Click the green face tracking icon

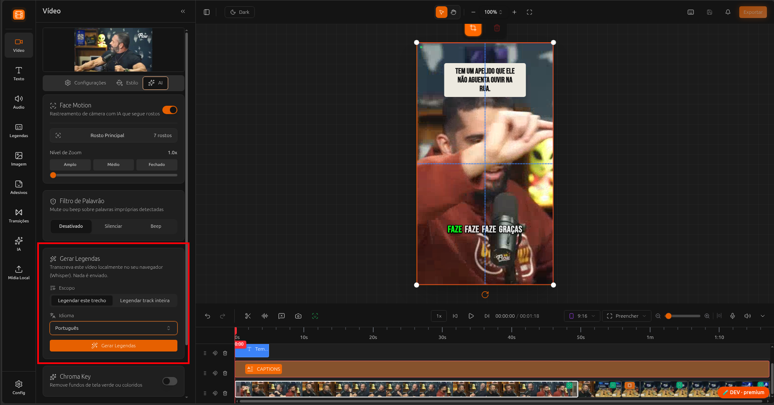click(315, 316)
